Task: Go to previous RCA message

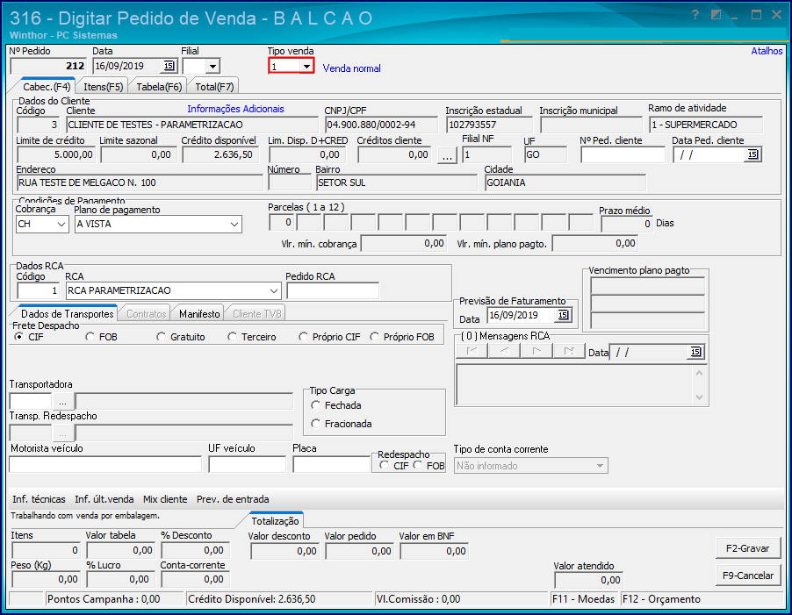Action: pos(504,351)
